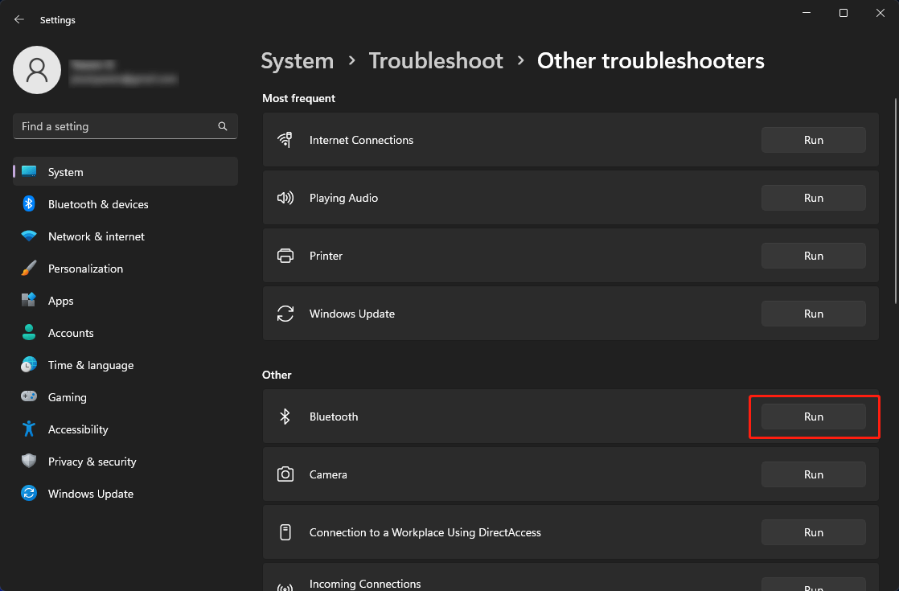Viewport: 899px width, 591px height.
Task: Click the Accounts person icon
Action: [x=29, y=332]
